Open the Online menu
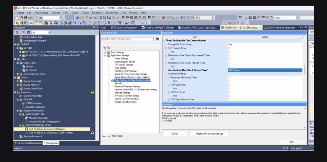 [75, 13]
